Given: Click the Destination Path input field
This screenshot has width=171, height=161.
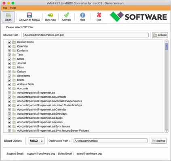Looking at the screenshot, I should (x=110, y=141).
